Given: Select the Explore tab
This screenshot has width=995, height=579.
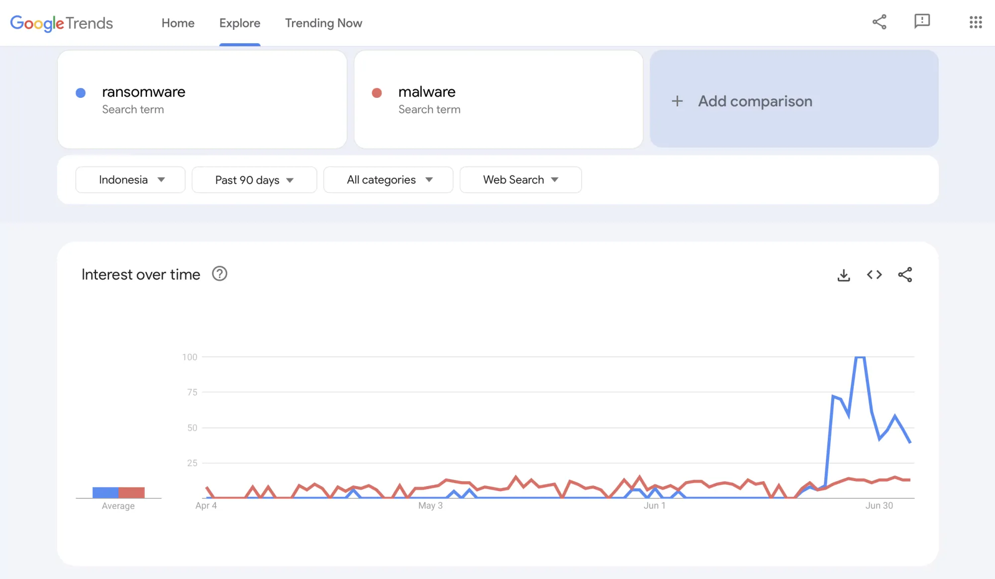Looking at the screenshot, I should point(239,23).
